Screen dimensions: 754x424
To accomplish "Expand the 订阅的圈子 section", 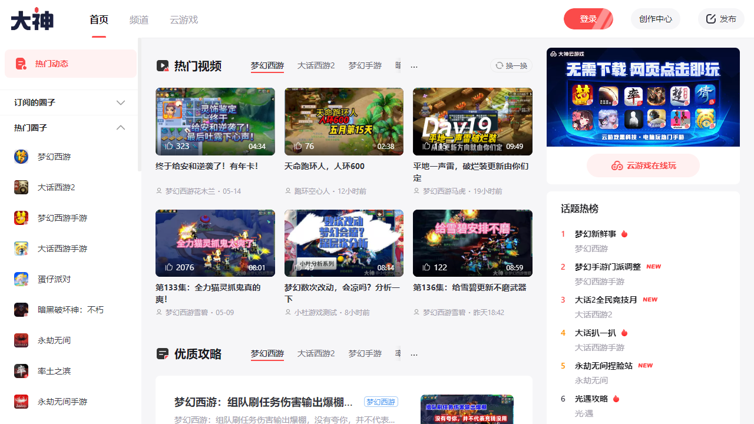I will [121, 102].
